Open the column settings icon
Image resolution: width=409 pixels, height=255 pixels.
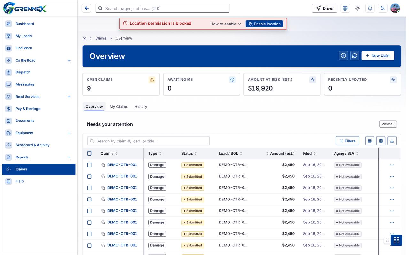point(381,141)
